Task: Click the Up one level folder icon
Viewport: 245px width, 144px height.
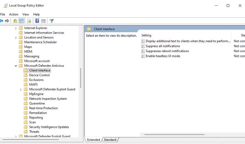Action: [15, 21]
